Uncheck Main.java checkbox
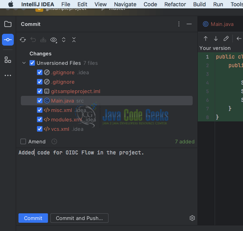 pos(40,101)
